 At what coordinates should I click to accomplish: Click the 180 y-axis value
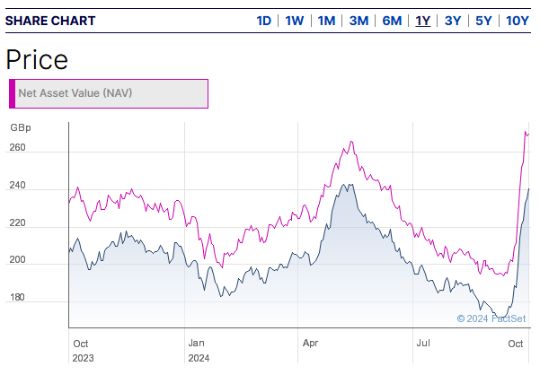(x=18, y=297)
